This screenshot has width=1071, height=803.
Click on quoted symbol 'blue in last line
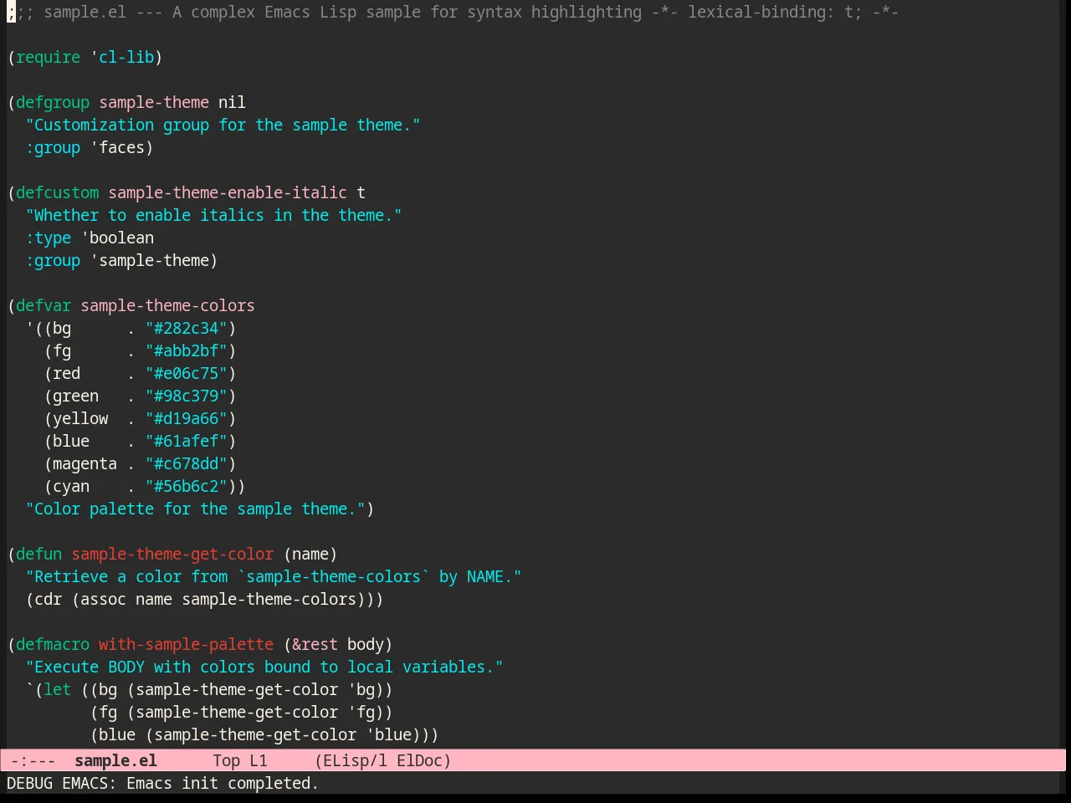click(389, 734)
